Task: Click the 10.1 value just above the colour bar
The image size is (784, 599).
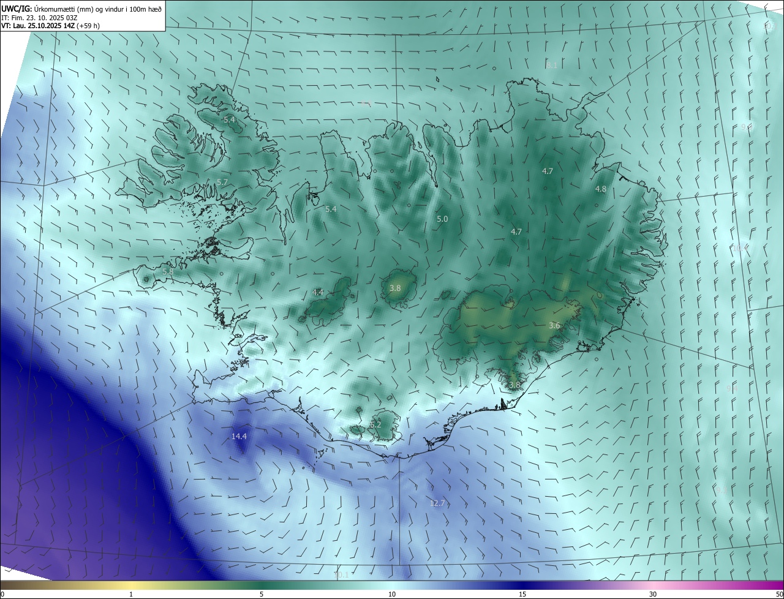Action: [x=341, y=575]
